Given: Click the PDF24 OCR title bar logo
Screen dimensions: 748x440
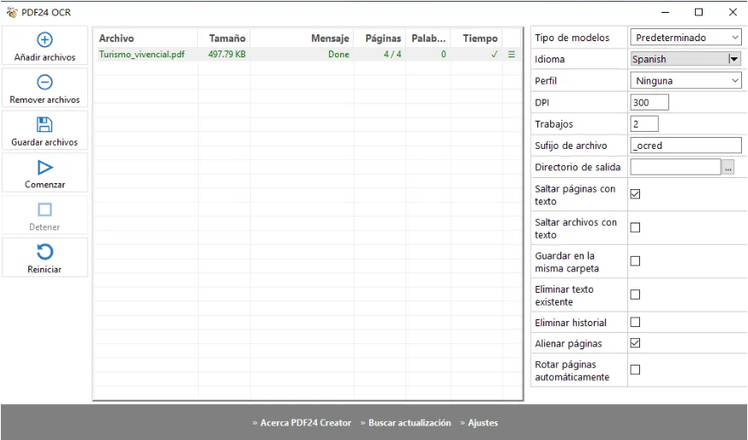Looking at the screenshot, I should (12, 12).
